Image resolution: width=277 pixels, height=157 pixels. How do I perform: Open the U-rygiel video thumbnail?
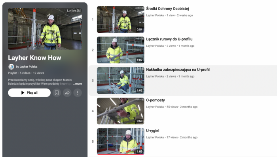tap(120, 142)
